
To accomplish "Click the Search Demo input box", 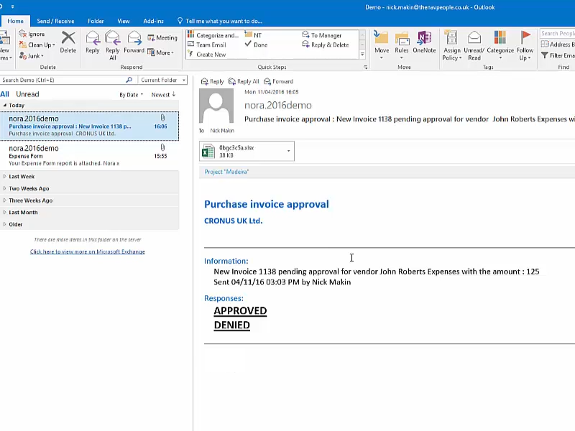I will click(62, 80).
